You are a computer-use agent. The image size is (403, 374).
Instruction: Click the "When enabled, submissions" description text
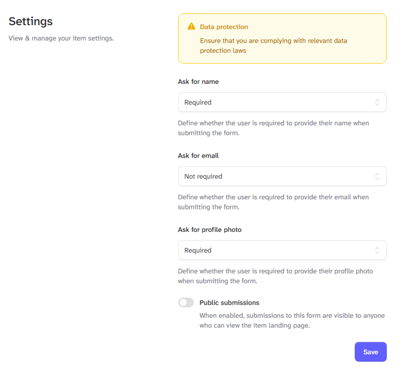(x=292, y=321)
